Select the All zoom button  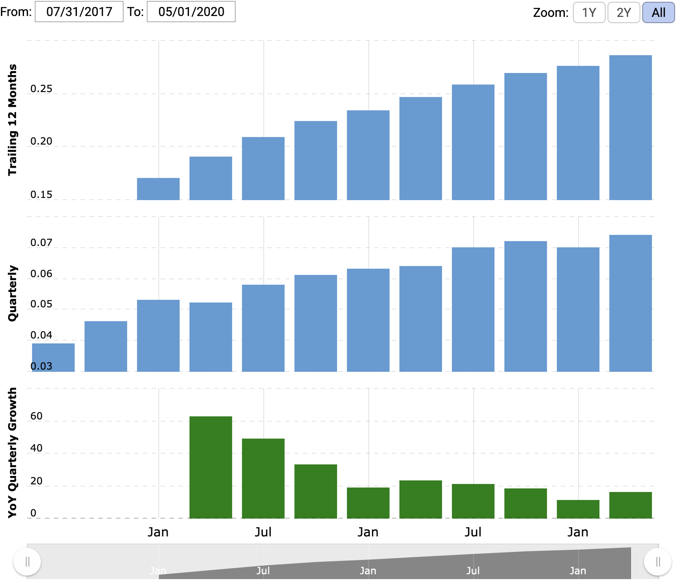(658, 12)
